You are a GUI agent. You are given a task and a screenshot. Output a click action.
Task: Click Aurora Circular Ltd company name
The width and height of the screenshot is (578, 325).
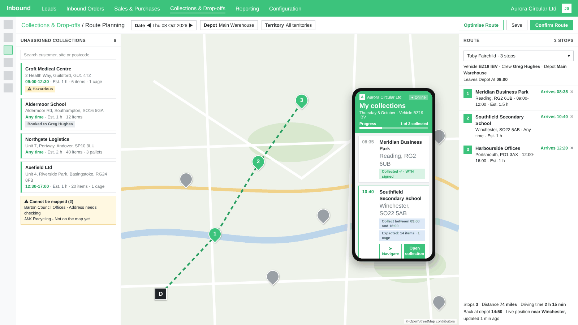(533, 9)
